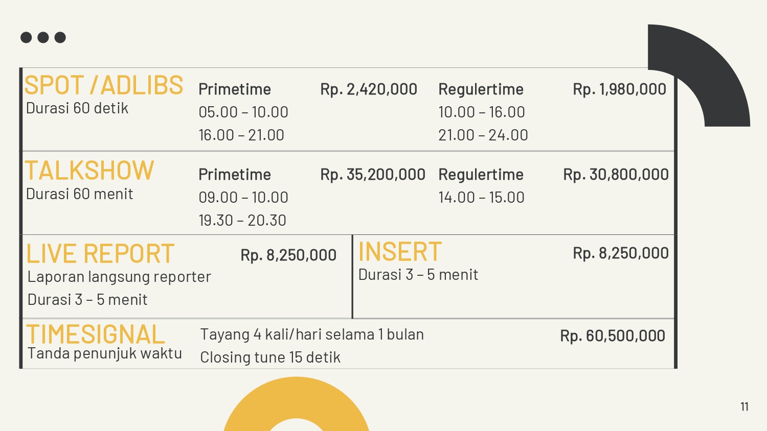Click the Rp. 60,500,000 timesignal price
The width and height of the screenshot is (767, 431).
pos(613,336)
